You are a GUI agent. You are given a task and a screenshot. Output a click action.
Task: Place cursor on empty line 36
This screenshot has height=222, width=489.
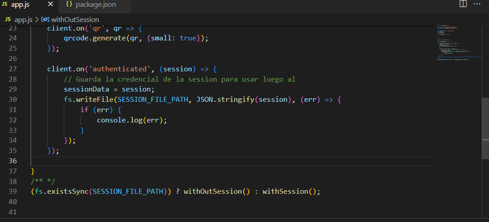(x=232, y=161)
